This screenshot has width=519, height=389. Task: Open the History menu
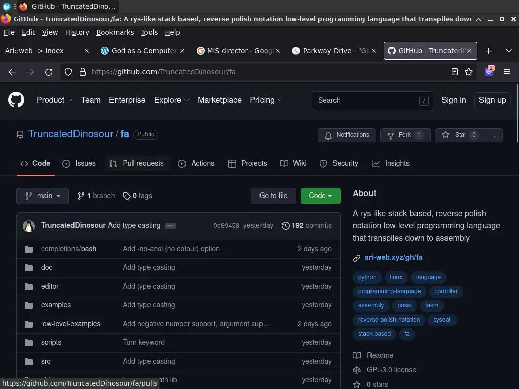coord(77,32)
